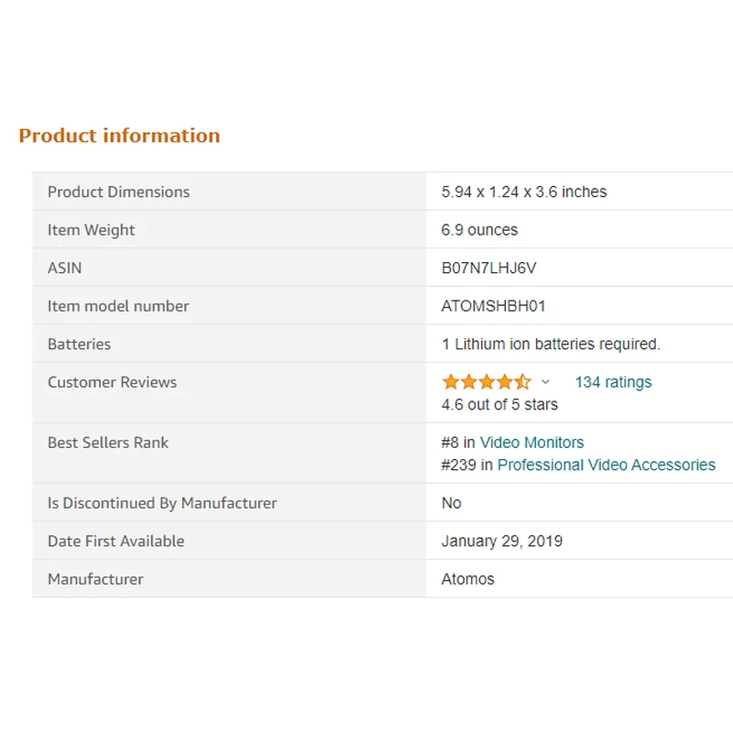Open the Video Monitors category link
This screenshot has height=733, width=733.
[x=531, y=443]
